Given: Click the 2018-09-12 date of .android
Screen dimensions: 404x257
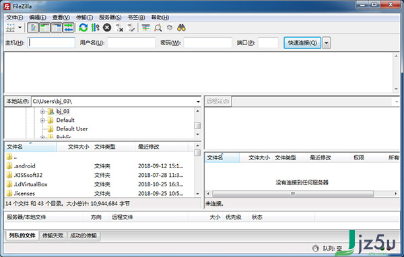Looking at the screenshot, I should coord(160,166).
